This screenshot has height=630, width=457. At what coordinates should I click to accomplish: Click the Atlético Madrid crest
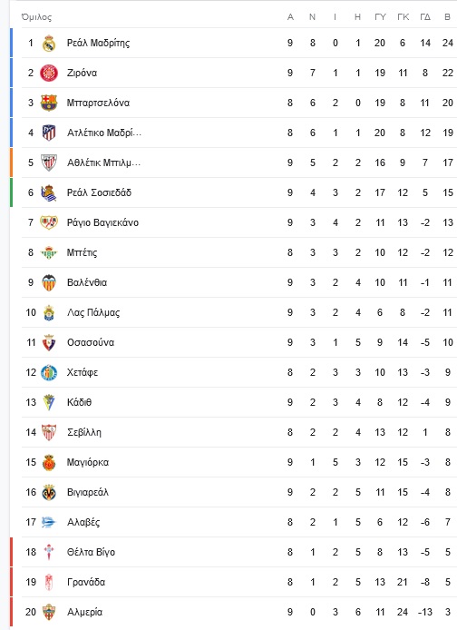(49, 133)
